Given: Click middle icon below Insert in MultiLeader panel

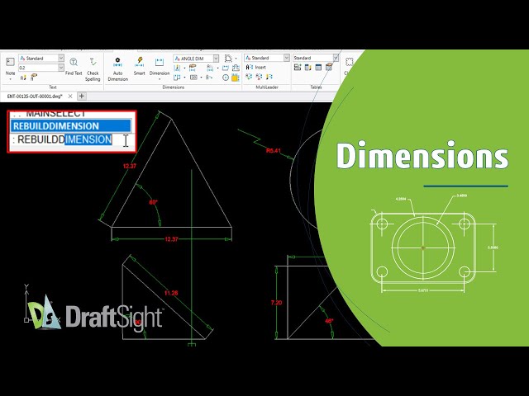Looking at the screenshot, I should [259, 77].
